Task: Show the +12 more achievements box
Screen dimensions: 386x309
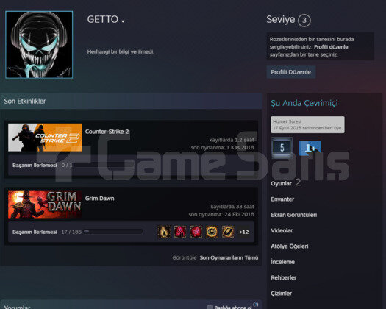Action: tap(244, 232)
